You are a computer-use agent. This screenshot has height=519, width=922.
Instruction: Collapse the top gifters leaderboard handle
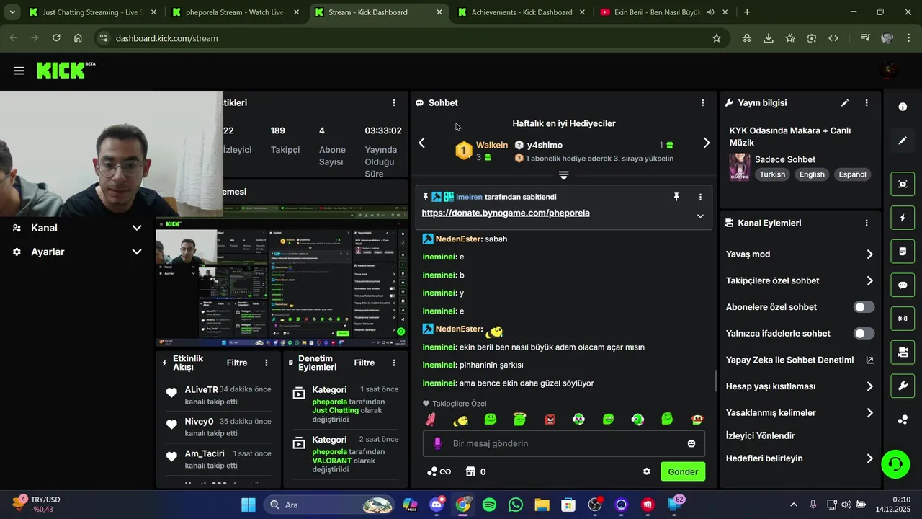[x=564, y=175]
